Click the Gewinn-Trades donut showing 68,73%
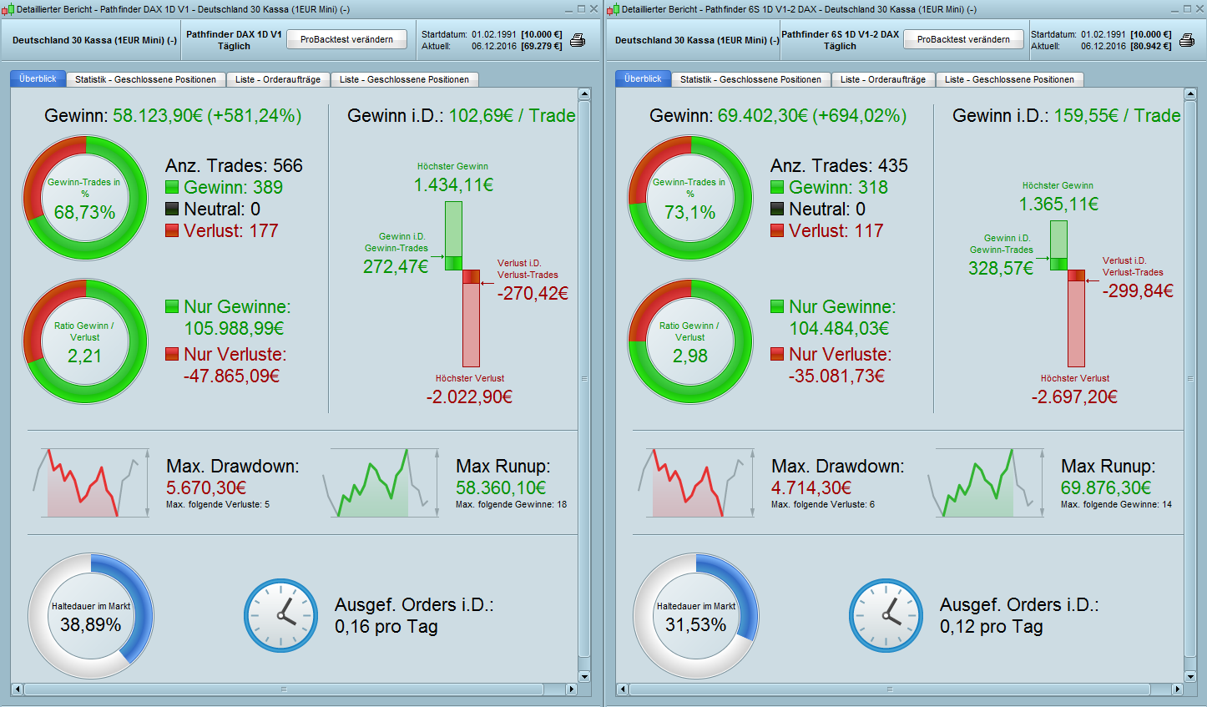1207x707 pixels. click(85, 199)
